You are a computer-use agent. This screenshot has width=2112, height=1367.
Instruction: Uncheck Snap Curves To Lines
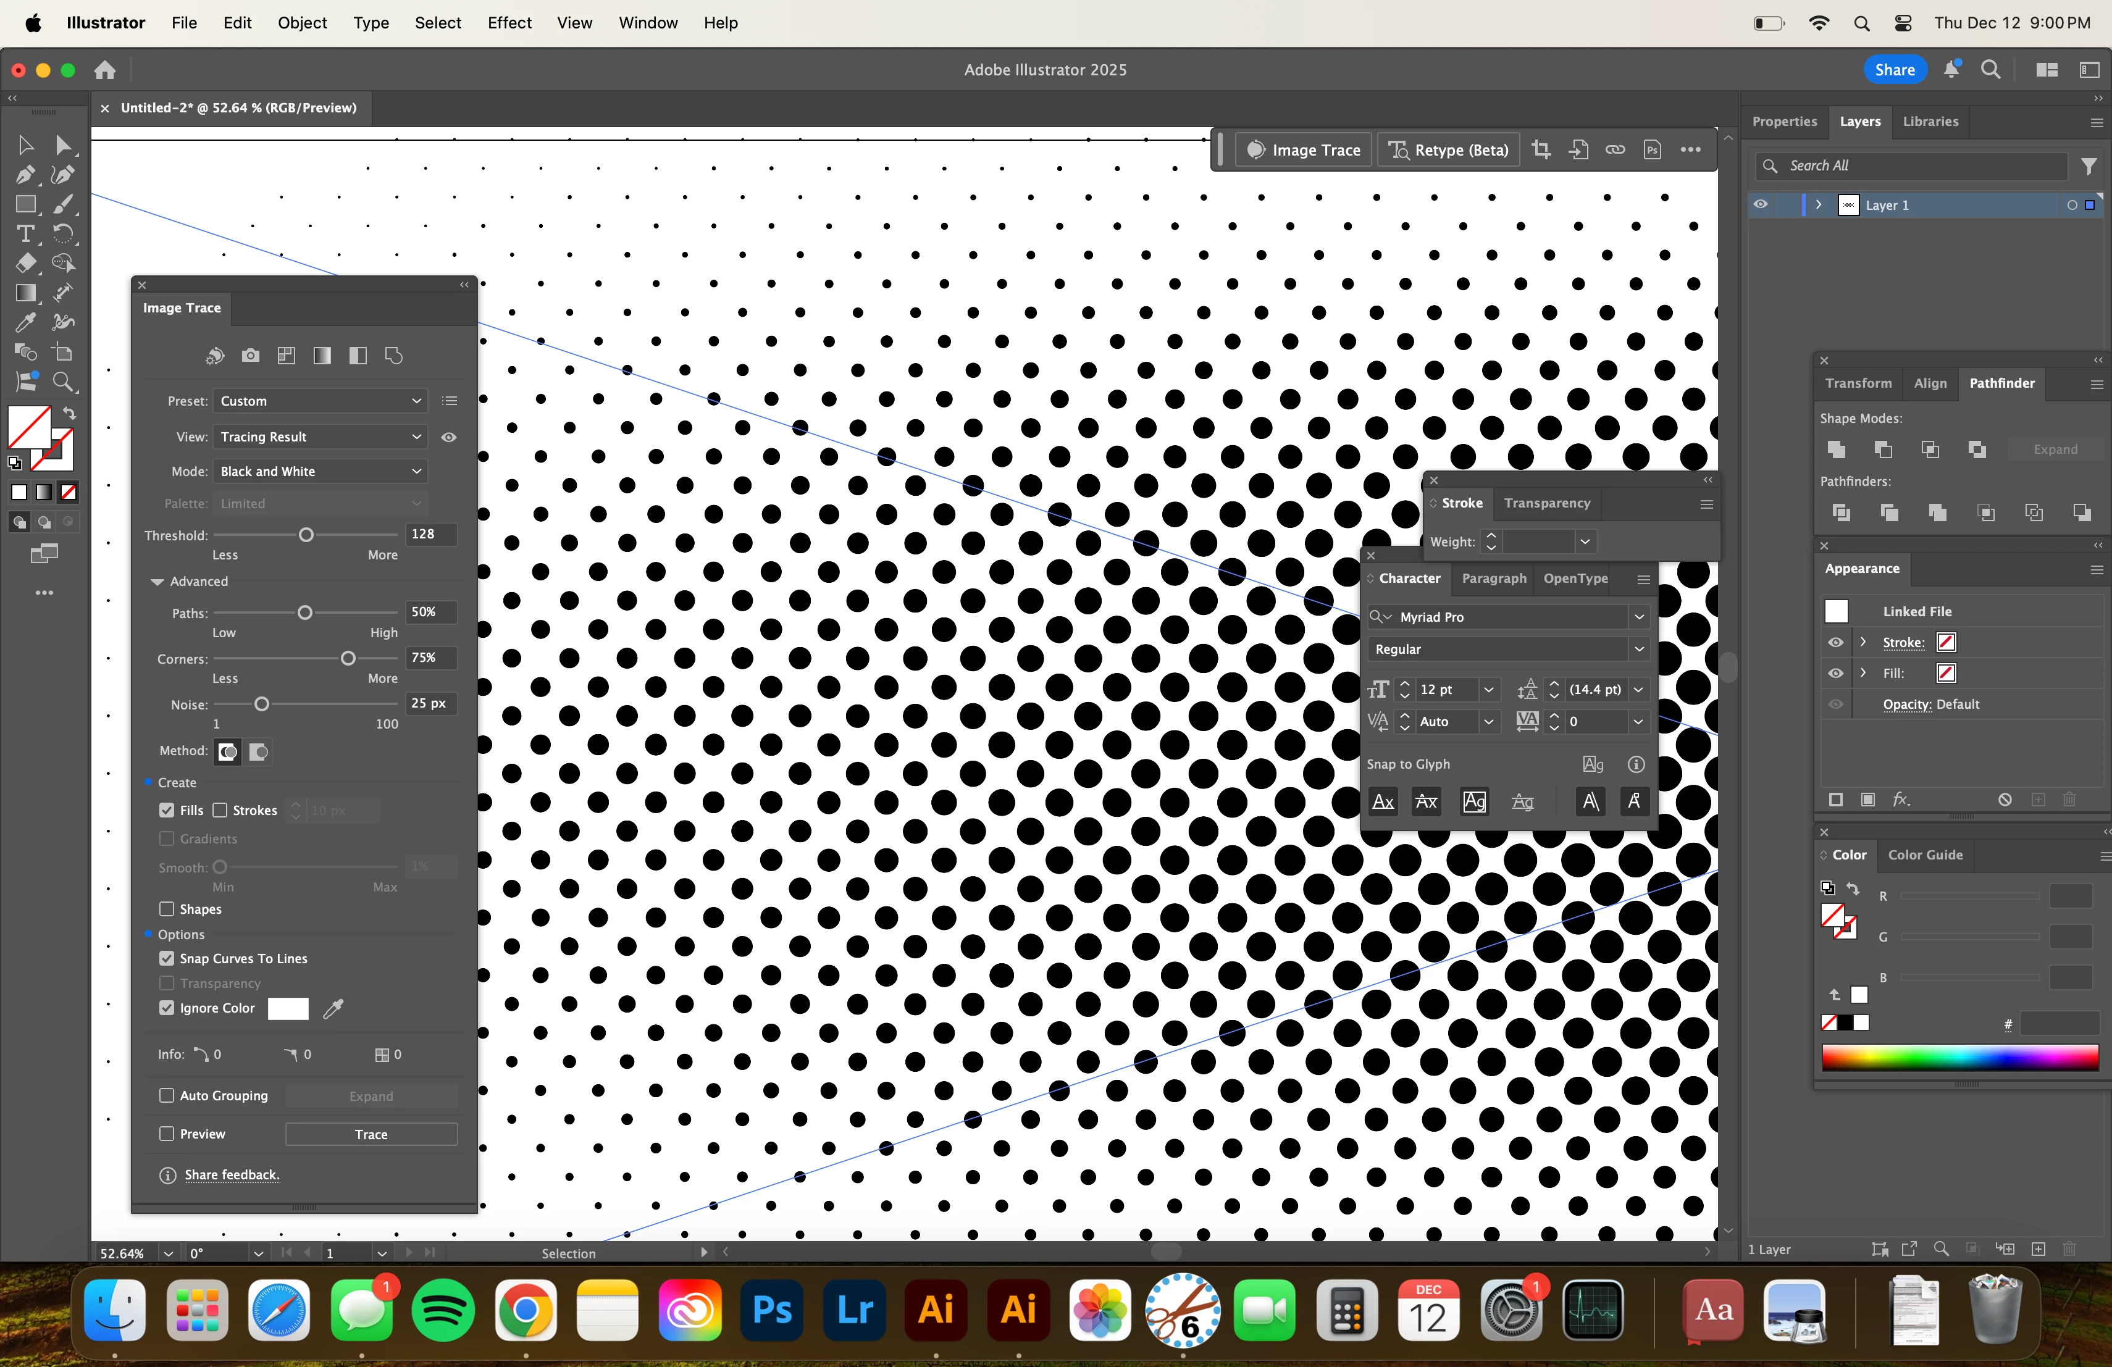166,958
